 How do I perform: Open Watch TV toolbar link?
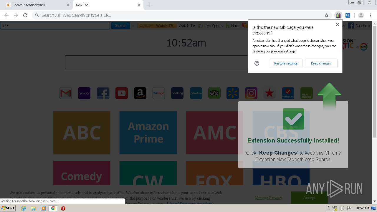click(x=187, y=26)
